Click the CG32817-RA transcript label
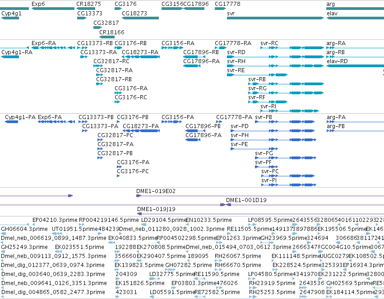This screenshot has height=299, width=384. pos(114,70)
